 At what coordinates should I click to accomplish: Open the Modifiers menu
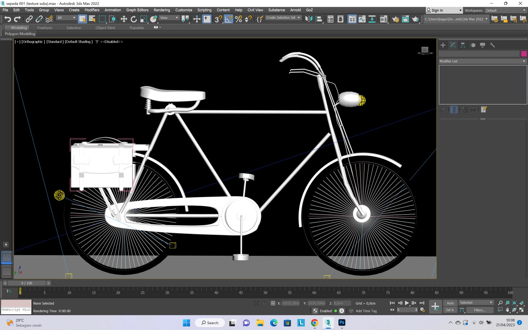[92, 10]
